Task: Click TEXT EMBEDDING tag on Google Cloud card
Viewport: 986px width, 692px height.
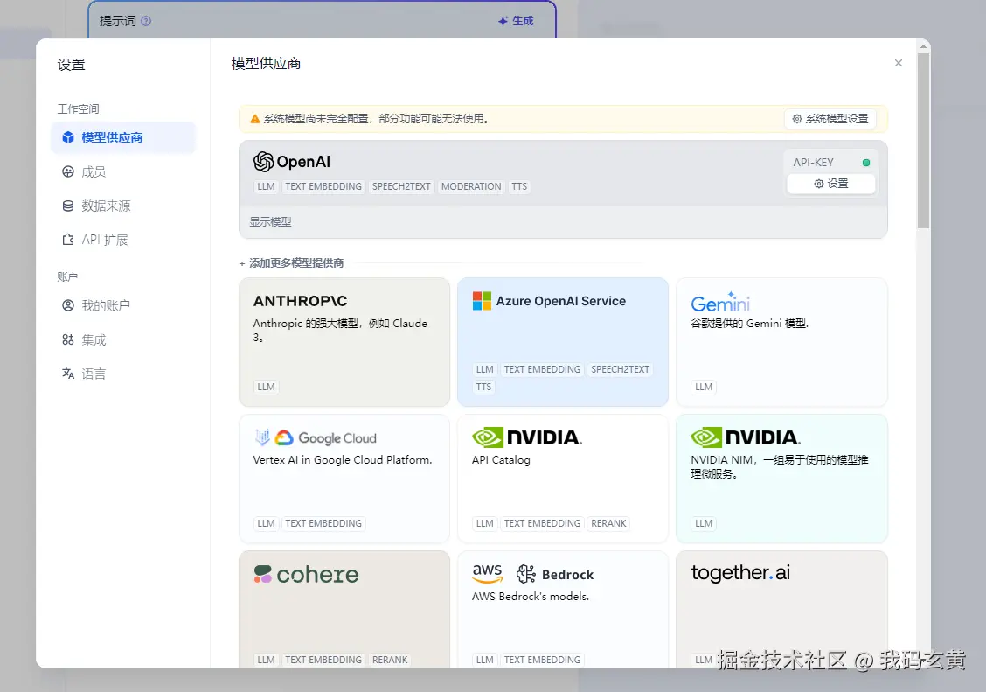Action: [x=323, y=523]
